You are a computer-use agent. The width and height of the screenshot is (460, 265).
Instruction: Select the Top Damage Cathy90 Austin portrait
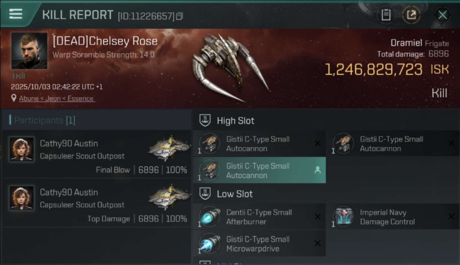click(22, 198)
